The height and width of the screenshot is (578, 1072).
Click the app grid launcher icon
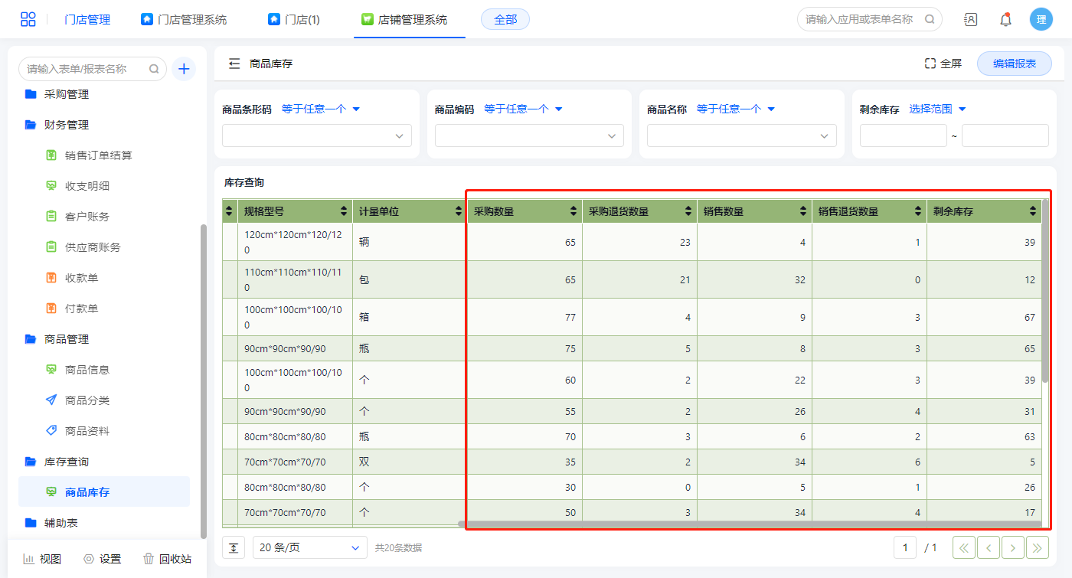point(28,20)
